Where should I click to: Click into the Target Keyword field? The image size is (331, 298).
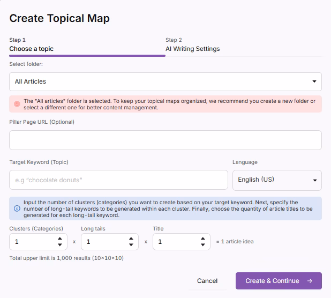[x=118, y=180]
